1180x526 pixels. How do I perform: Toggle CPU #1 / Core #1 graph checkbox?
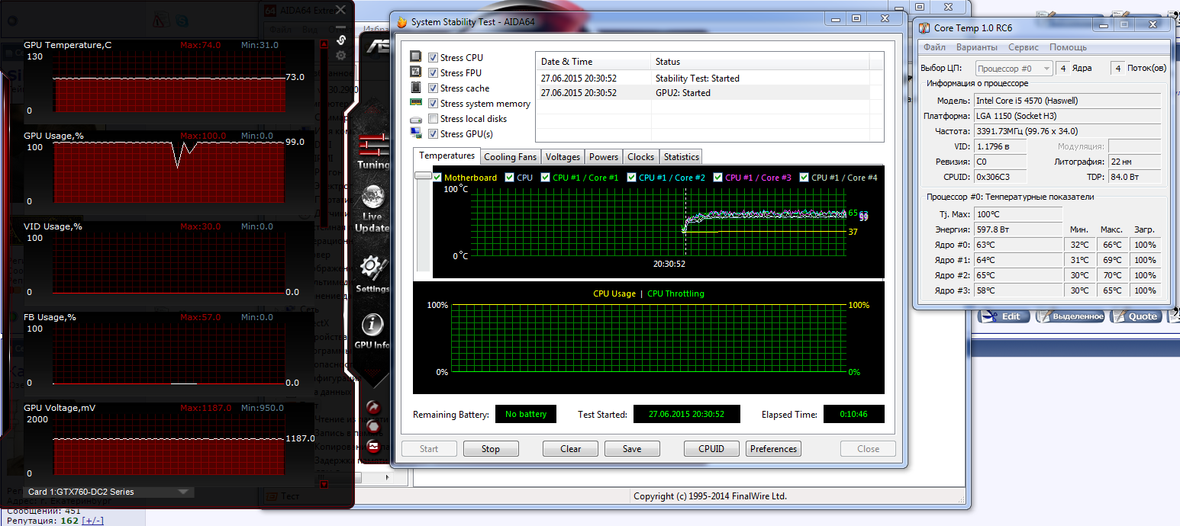point(546,178)
